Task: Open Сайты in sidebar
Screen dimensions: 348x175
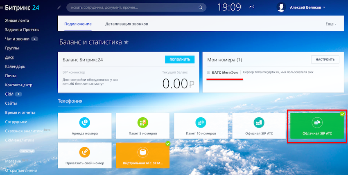Action: pos(11,103)
